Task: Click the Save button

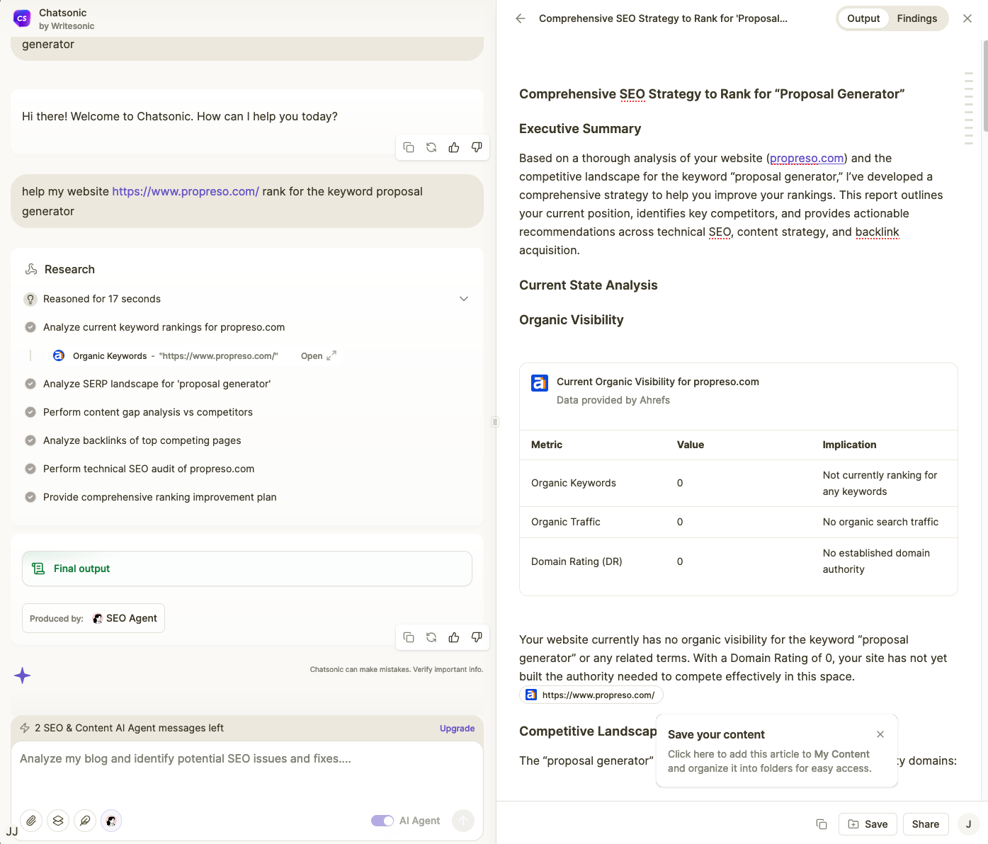Action: pyautogui.click(x=868, y=824)
